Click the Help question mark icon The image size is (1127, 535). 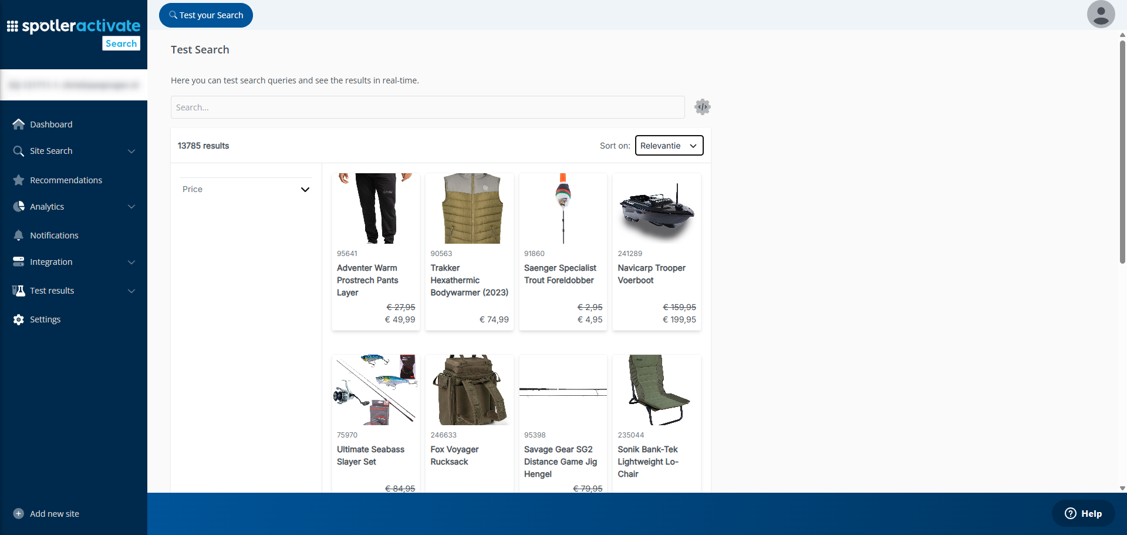pyautogui.click(x=1071, y=514)
